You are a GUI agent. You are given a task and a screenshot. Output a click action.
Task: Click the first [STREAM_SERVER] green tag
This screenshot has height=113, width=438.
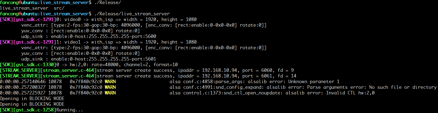[x=20, y=70]
